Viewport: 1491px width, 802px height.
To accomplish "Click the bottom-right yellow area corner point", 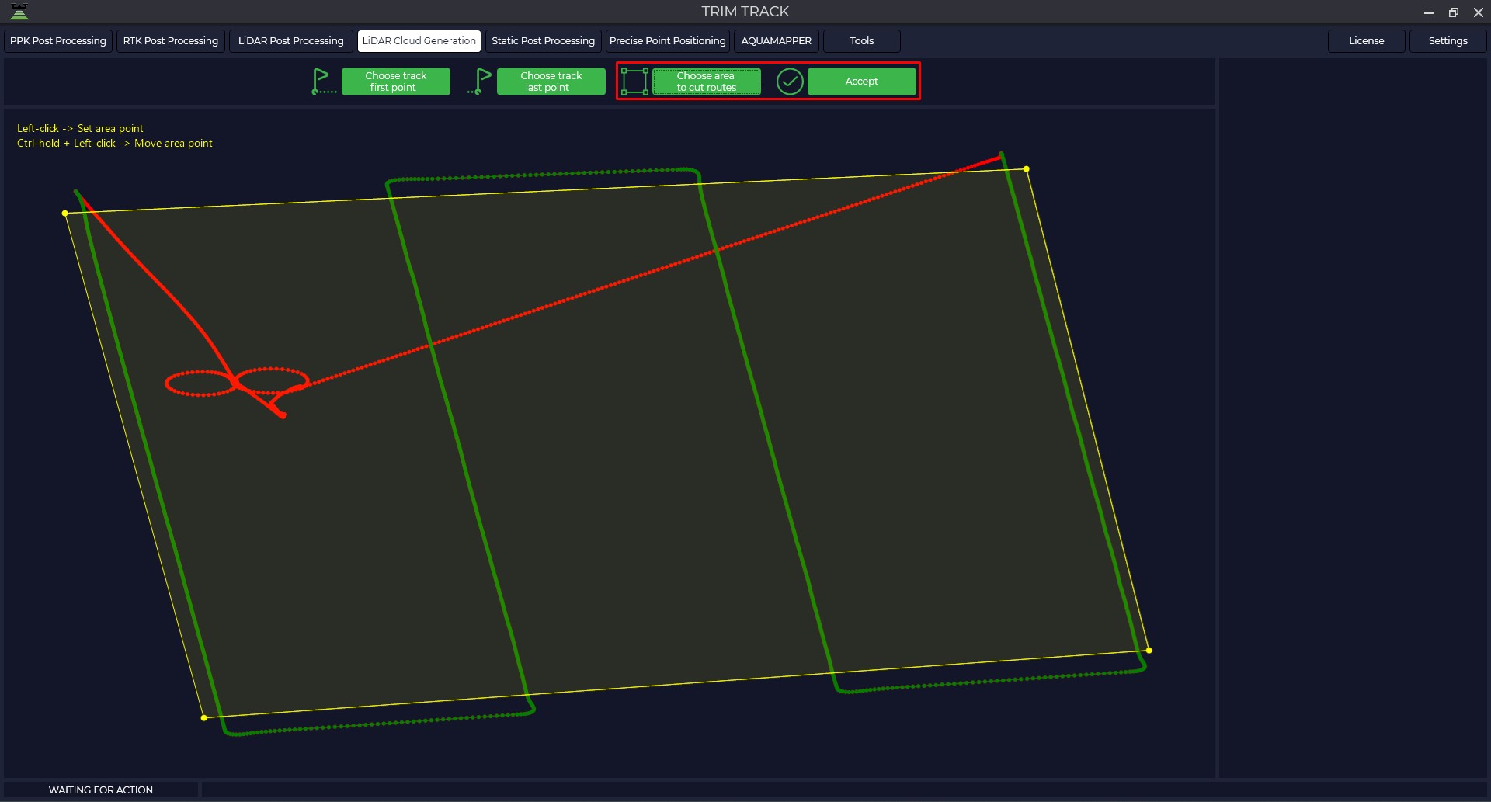I will click(x=1149, y=650).
